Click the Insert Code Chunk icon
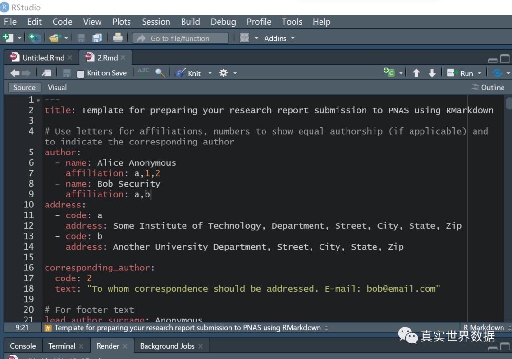This screenshot has width=512, height=359. 389,73
